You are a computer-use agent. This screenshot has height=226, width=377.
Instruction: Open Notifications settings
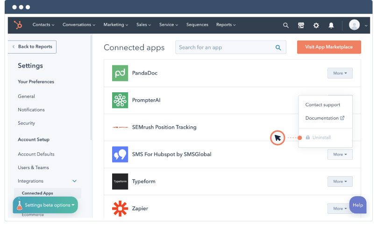click(31, 110)
